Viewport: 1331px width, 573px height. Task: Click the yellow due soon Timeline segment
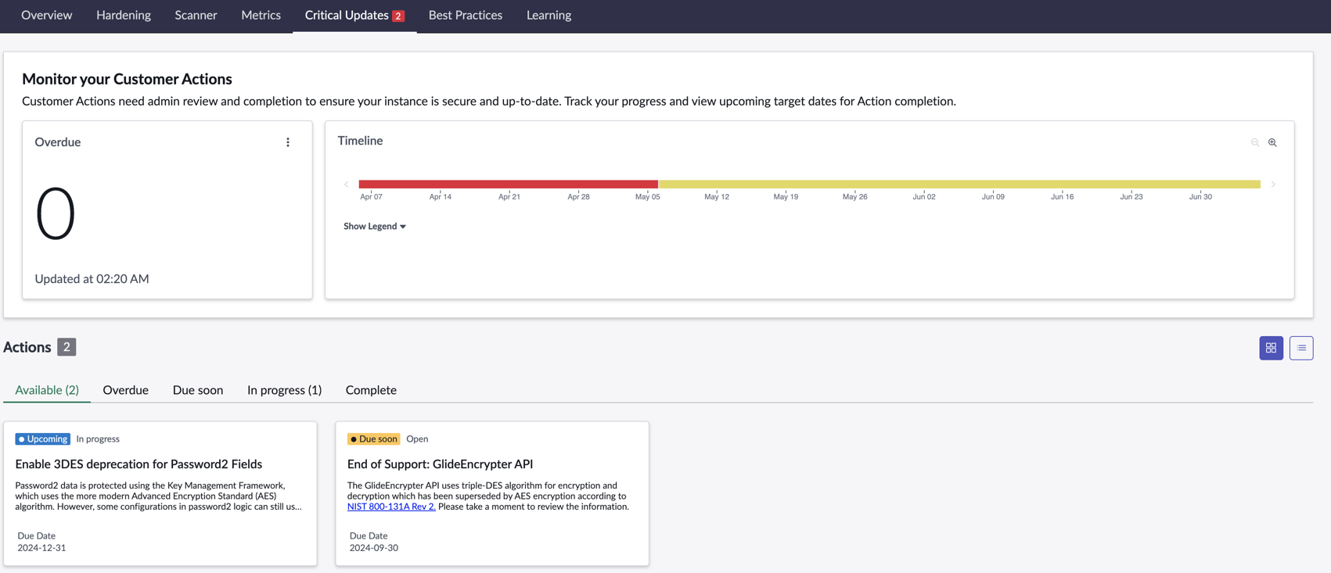coord(959,184)
